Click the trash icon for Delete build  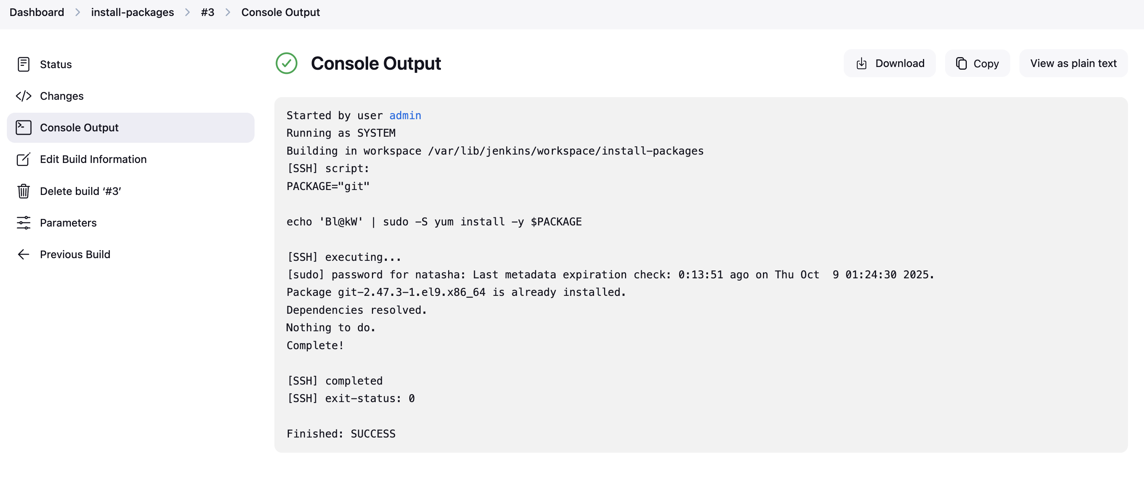pos(24,192)
